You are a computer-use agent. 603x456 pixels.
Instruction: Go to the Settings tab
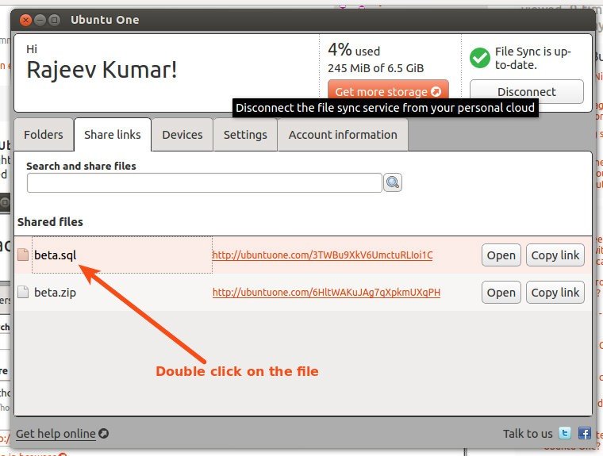coord(245,135)
